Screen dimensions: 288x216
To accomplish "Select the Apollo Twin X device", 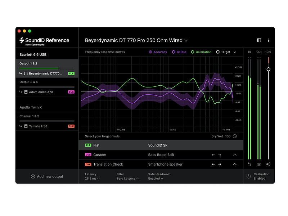I will coord(31,107).
